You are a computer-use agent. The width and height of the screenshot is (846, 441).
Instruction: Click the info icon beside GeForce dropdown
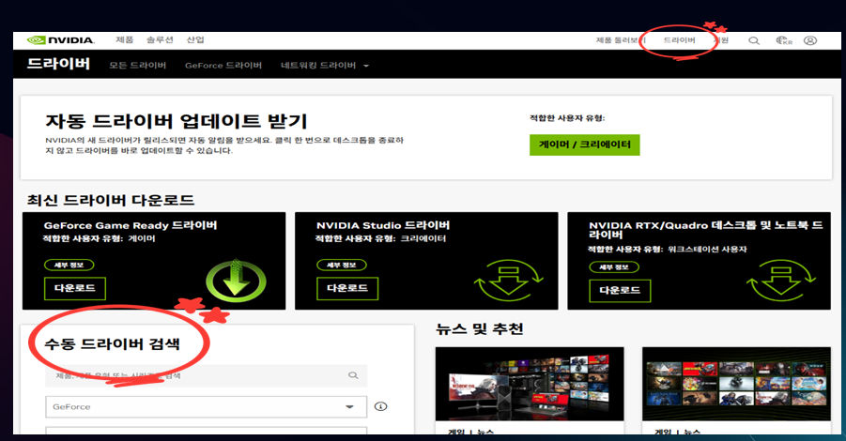[x=381, y=406]
